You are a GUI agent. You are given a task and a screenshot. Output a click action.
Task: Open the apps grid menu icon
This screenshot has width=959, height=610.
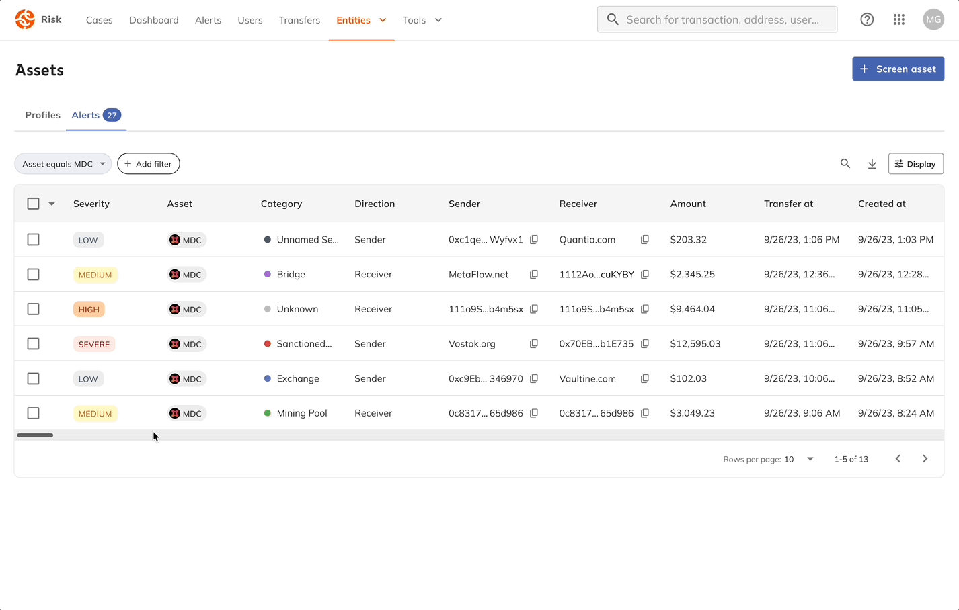click(899, 20)
